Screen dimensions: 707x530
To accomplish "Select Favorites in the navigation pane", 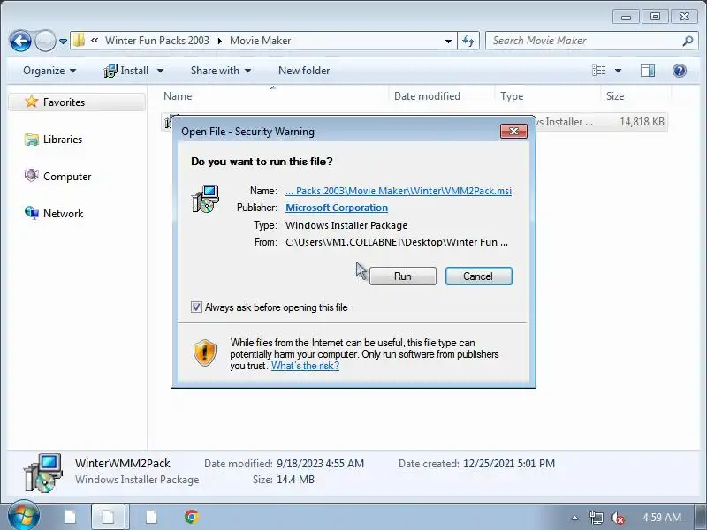I will pos(77,102).
